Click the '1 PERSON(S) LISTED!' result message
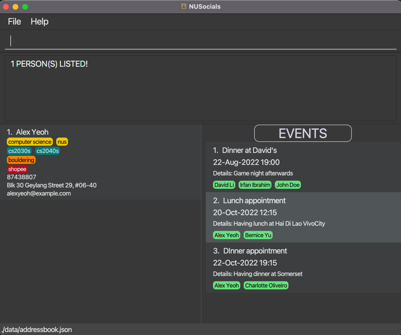The width and height of the screenshot is (401, 335). [x=49, y=64]
